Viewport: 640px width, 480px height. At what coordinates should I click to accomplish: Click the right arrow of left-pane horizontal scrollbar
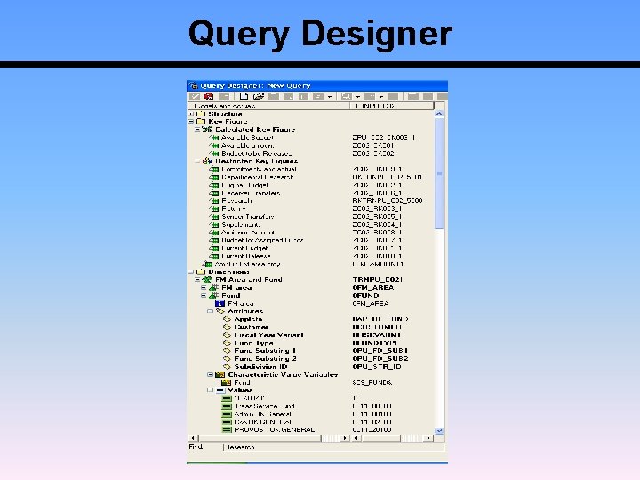[x=345, y=438]
